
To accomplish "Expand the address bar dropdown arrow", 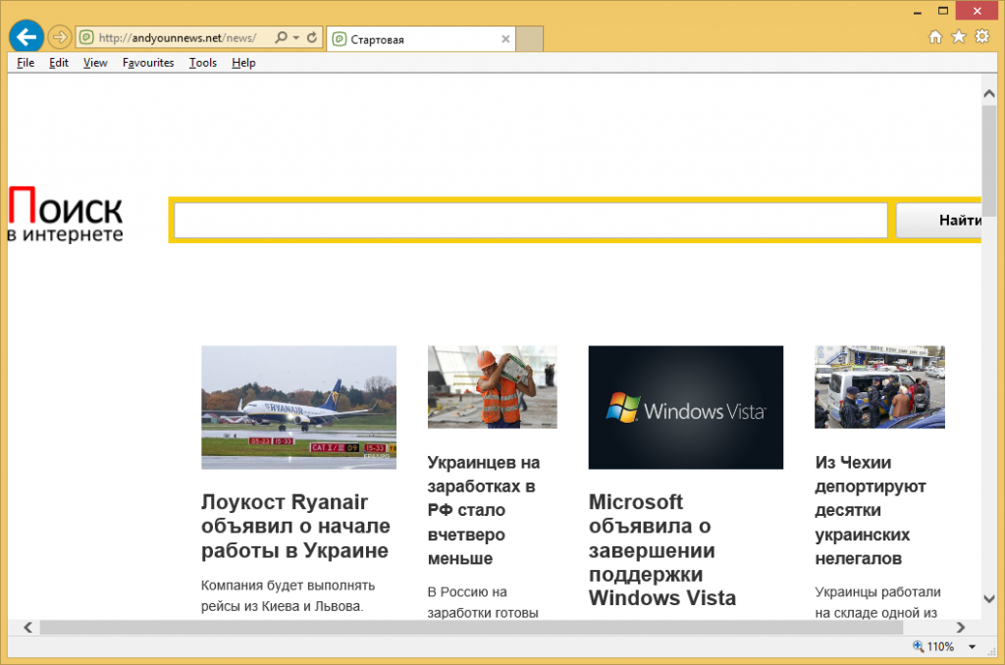I will [295, 38].
